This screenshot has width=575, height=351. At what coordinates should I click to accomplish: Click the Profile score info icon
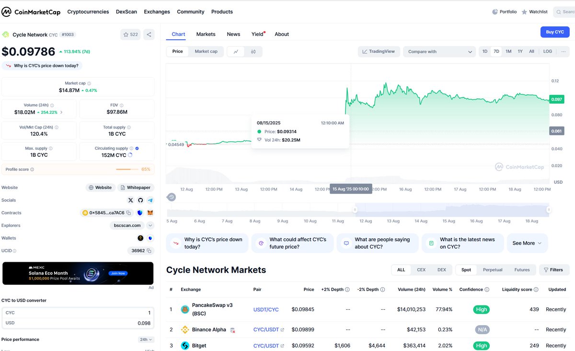32,169
